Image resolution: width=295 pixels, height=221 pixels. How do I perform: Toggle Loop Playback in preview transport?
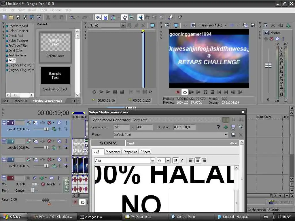185,92
